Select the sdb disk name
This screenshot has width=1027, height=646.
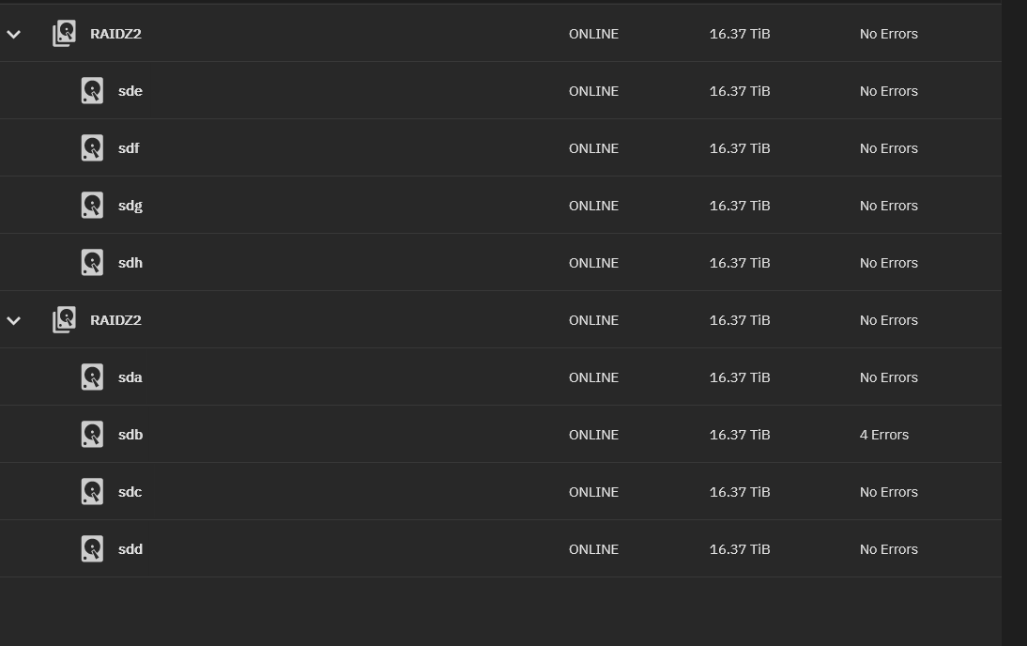tap(130, 435)
